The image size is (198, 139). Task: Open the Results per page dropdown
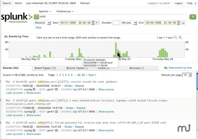(187, 75)
